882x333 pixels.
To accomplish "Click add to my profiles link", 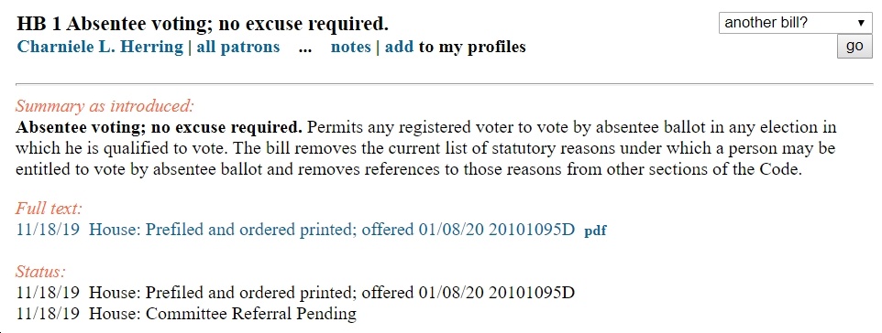I will pyautogui.click(x=399, y=47).
